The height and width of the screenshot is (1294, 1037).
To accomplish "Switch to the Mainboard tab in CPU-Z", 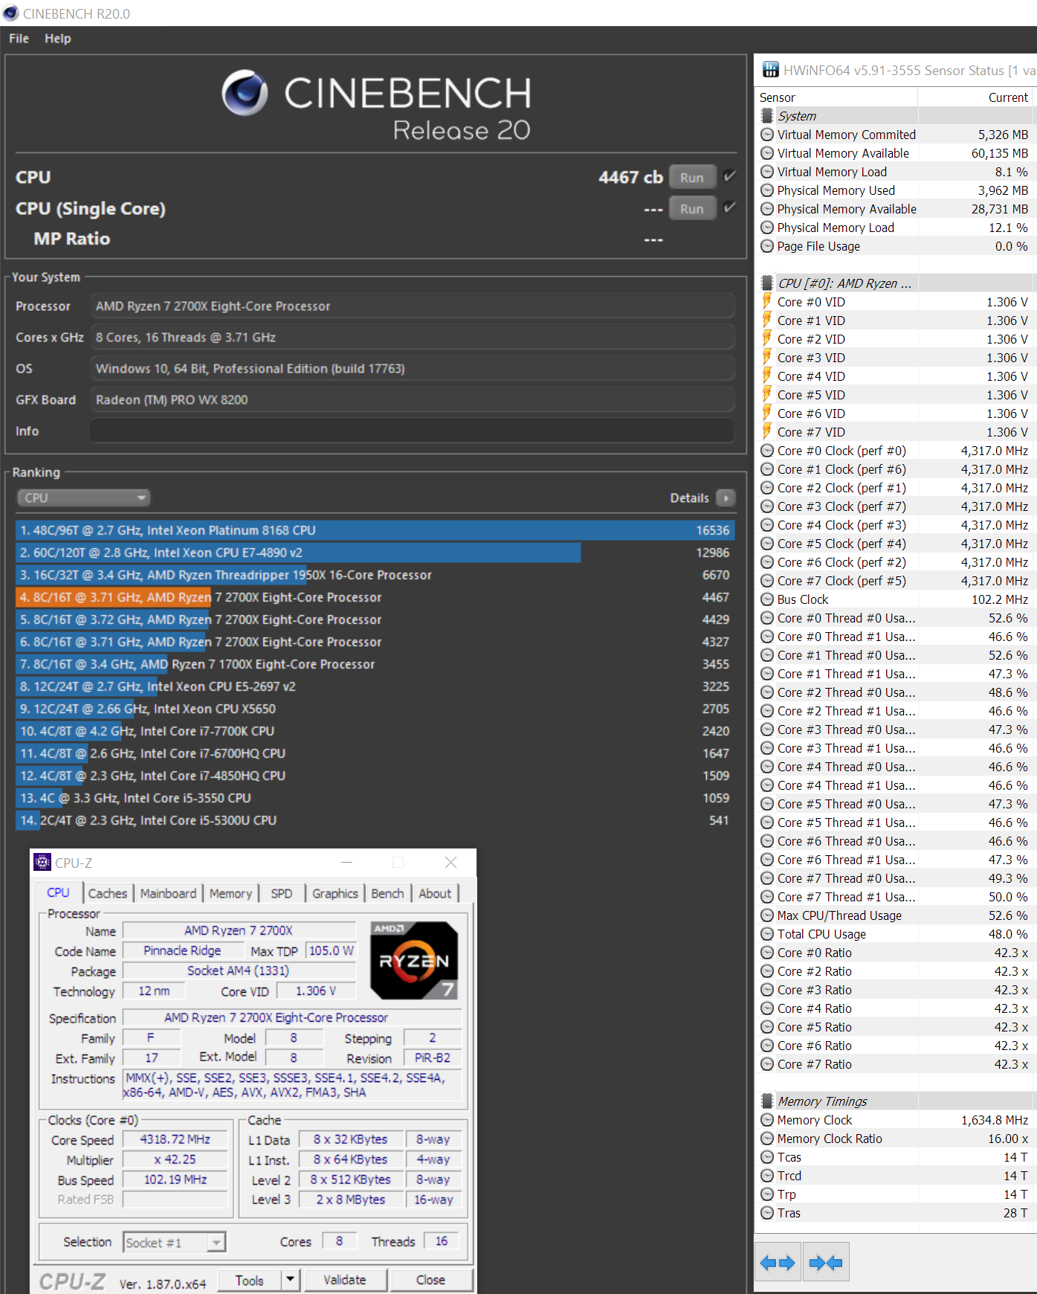I will pos(169,893).
